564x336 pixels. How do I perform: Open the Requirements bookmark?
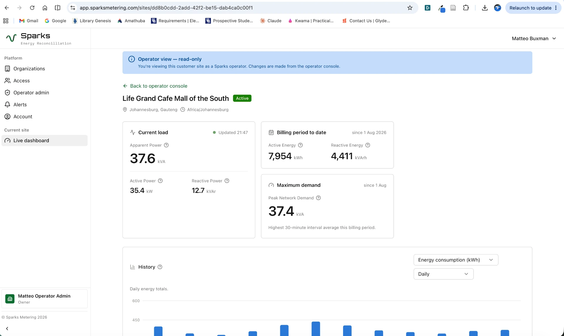click(x=175, y=21)
